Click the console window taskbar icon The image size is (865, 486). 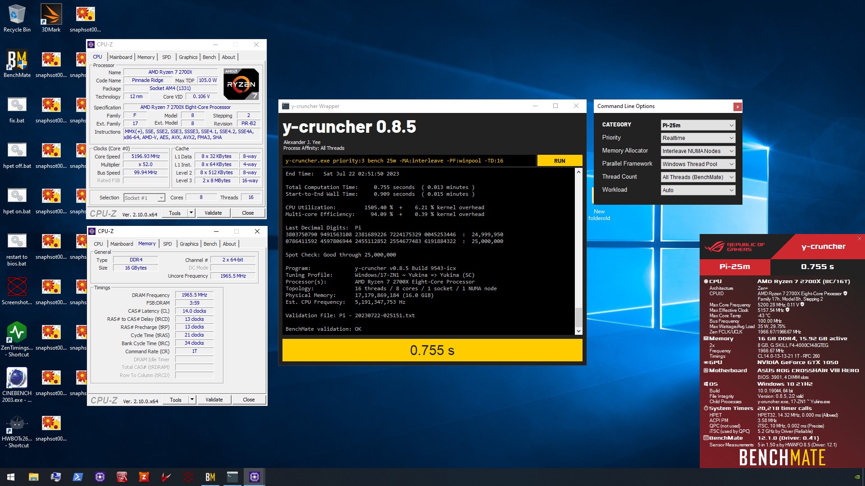pyautogui.click(x=232, y=477)
